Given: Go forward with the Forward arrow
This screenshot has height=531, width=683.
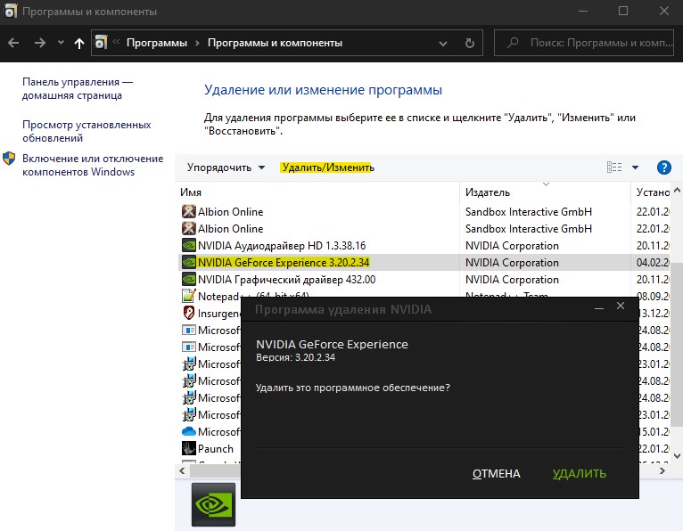Looking at the screenshot, I should [39, 43].
